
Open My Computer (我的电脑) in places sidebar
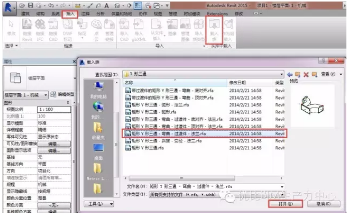98,90
